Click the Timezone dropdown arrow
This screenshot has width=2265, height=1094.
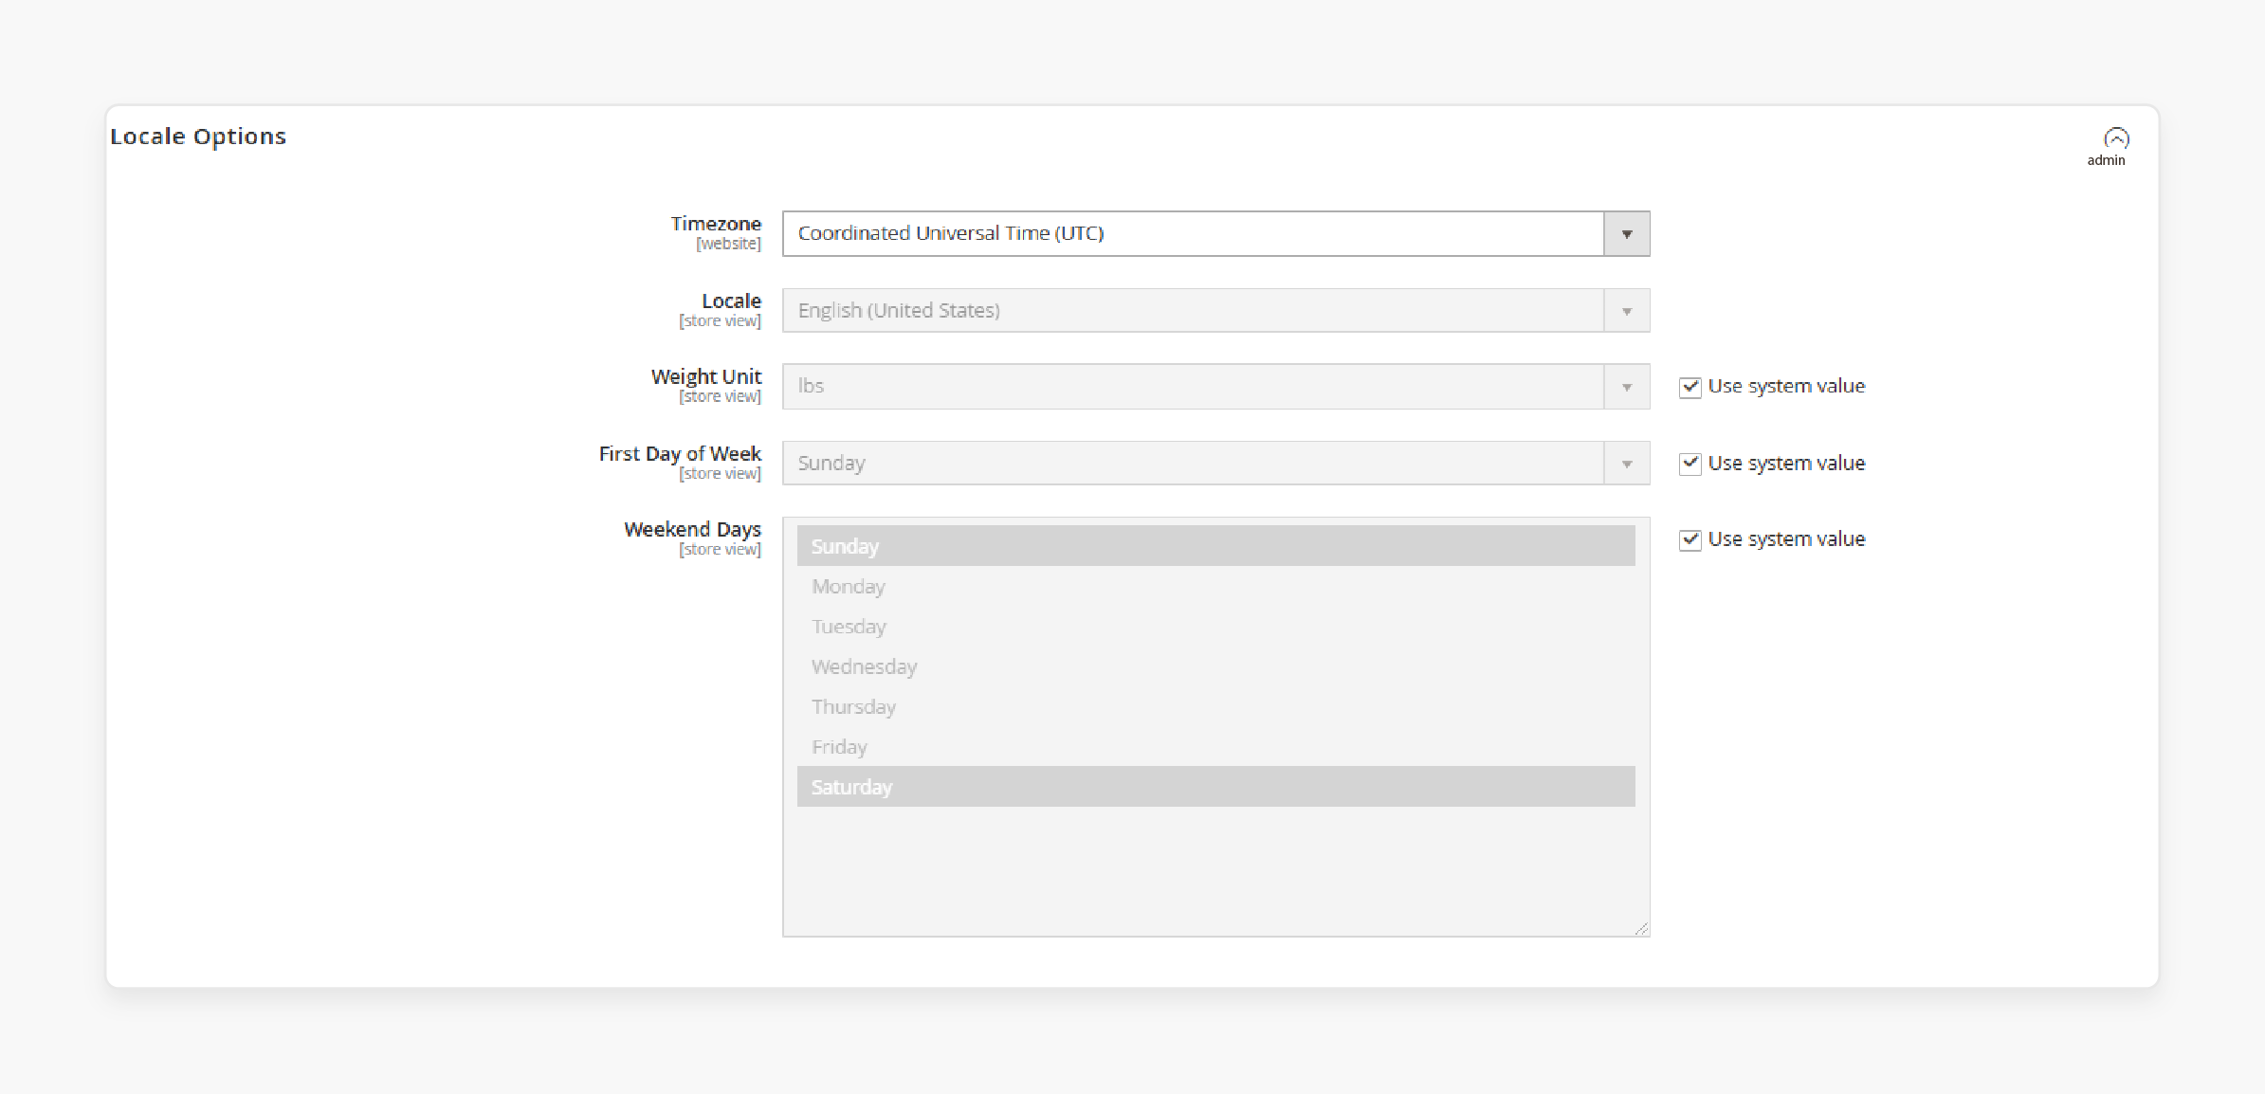point(1627,233)
